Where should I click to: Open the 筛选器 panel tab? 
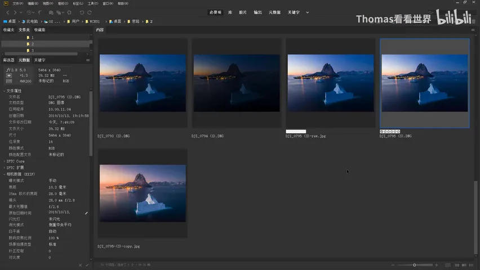[8, 60]
